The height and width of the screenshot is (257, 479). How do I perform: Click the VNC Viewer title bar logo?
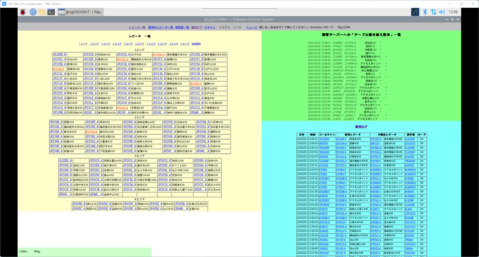[x=4, y=4]
